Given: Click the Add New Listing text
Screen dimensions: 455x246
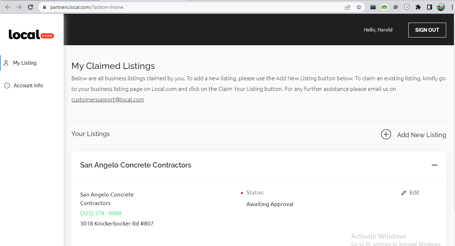Looking at the screenshot, I should [x=421, y=135].
